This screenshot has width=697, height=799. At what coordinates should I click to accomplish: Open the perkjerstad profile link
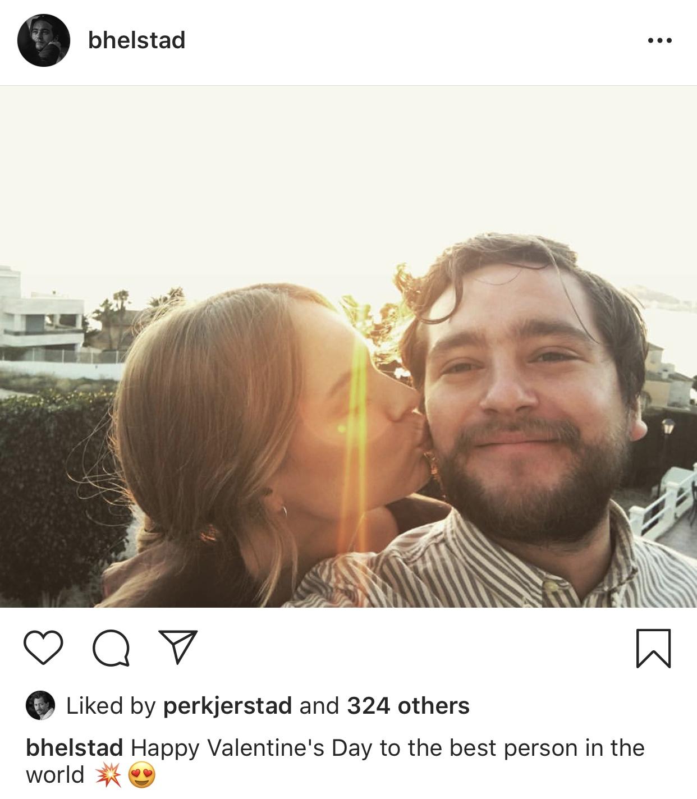point(227,706)
